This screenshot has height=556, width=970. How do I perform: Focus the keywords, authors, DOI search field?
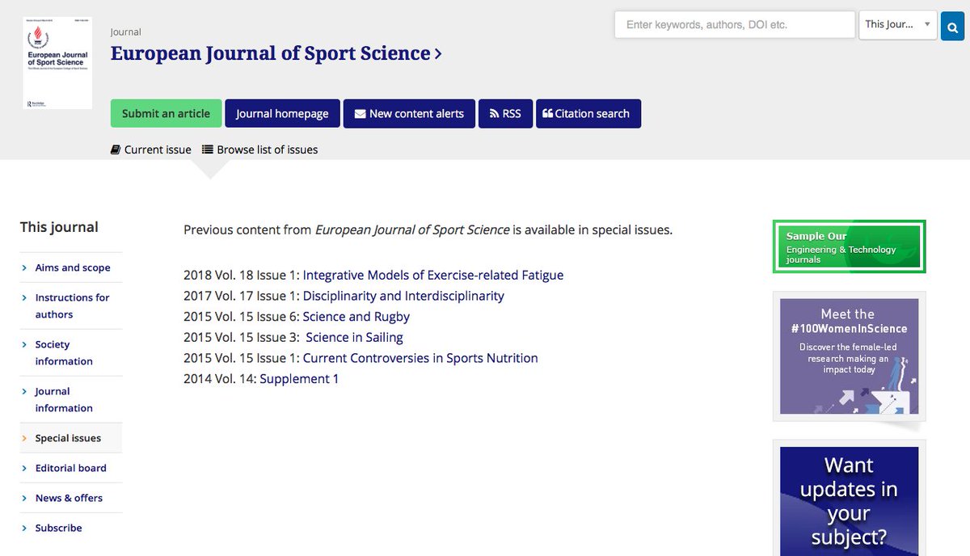735,24
